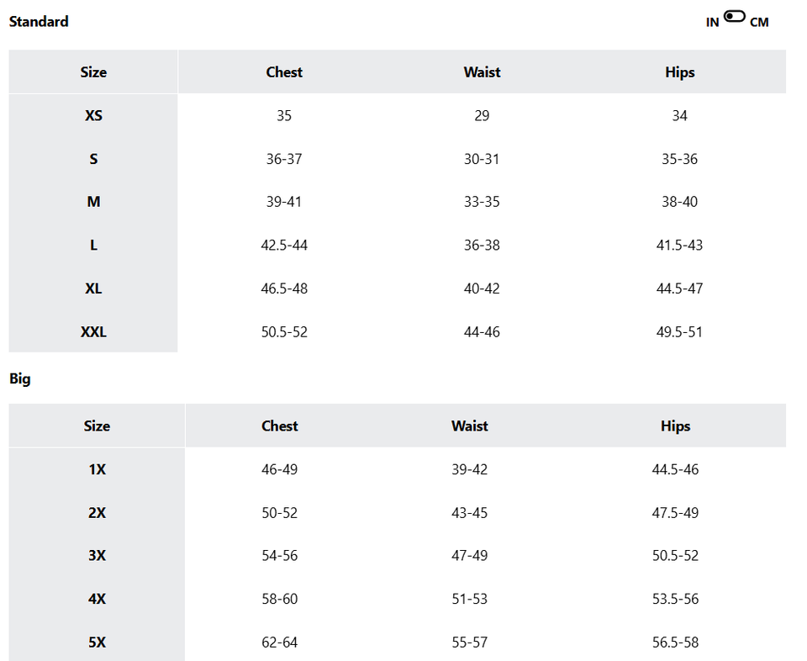807x661 pixels.
Task: Click the Big section heading
Action: click(x=20, y=379)
